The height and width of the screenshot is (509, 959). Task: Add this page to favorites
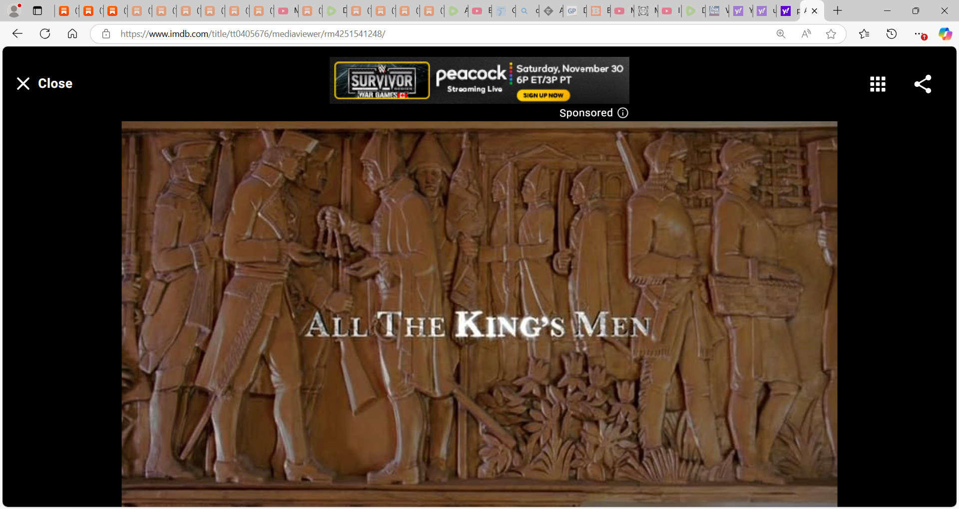pyautogui.click(x=831, y=34)
